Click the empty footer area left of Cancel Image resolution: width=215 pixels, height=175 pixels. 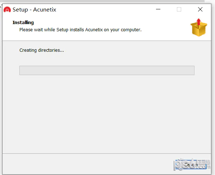(88, 164)
